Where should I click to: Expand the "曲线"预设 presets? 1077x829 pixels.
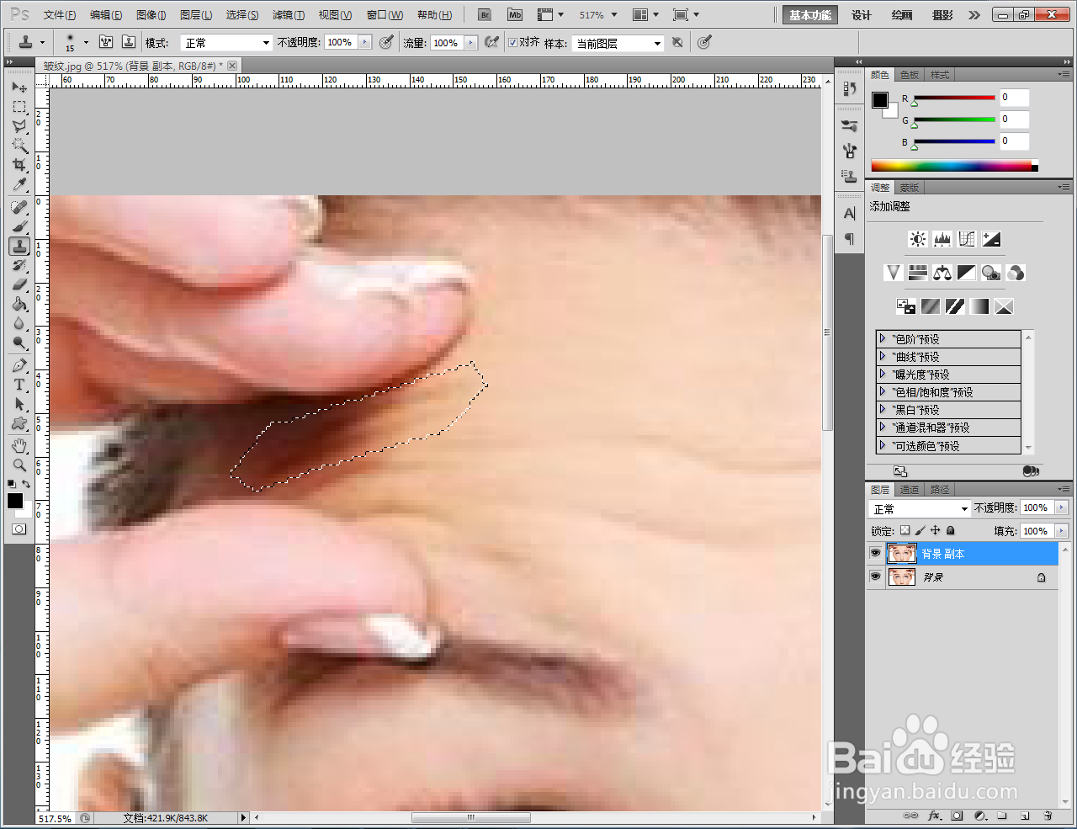883,356
